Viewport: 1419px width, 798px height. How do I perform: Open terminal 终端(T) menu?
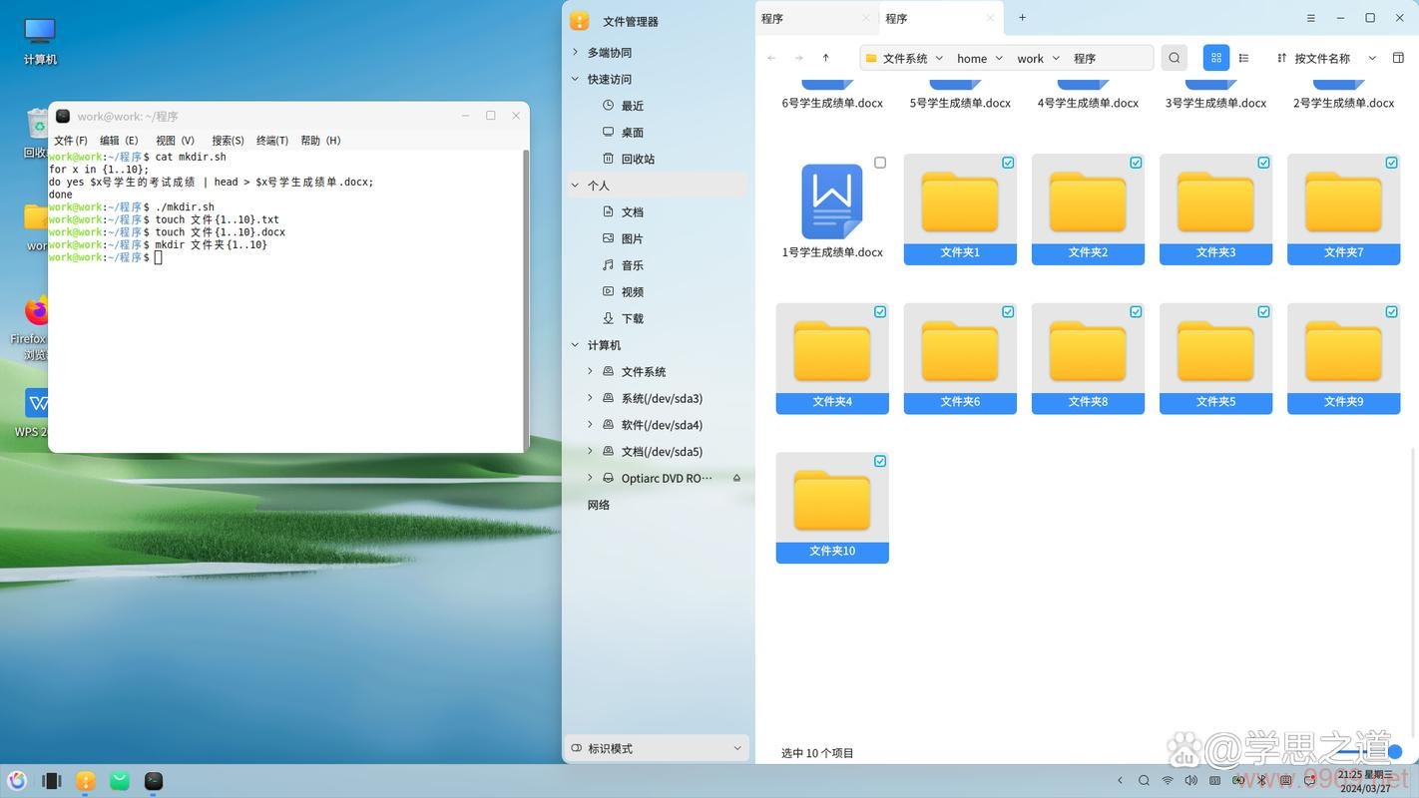272,141
